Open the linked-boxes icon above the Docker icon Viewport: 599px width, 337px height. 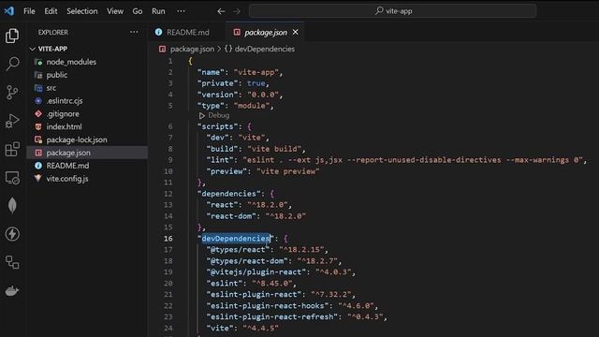[x=12, y=262]
